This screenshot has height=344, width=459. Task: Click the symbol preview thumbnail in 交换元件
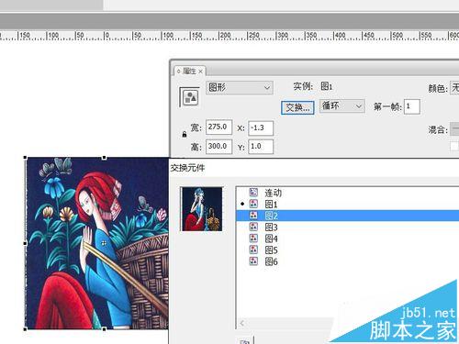point(202,209)
